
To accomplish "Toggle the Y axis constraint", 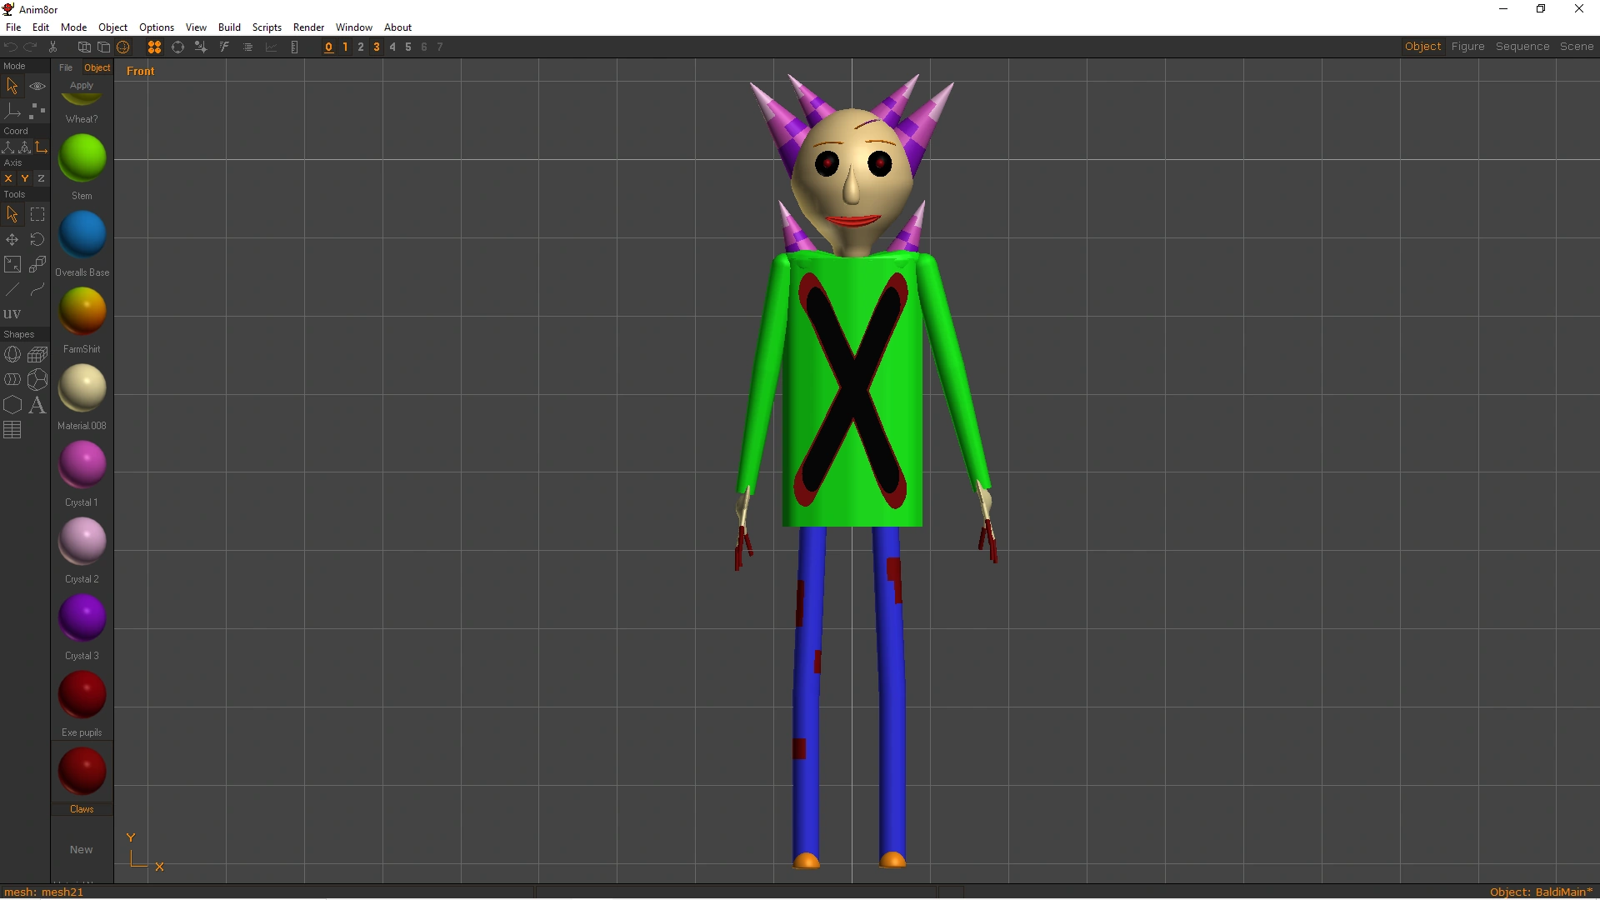I will [x=24, y=178].
